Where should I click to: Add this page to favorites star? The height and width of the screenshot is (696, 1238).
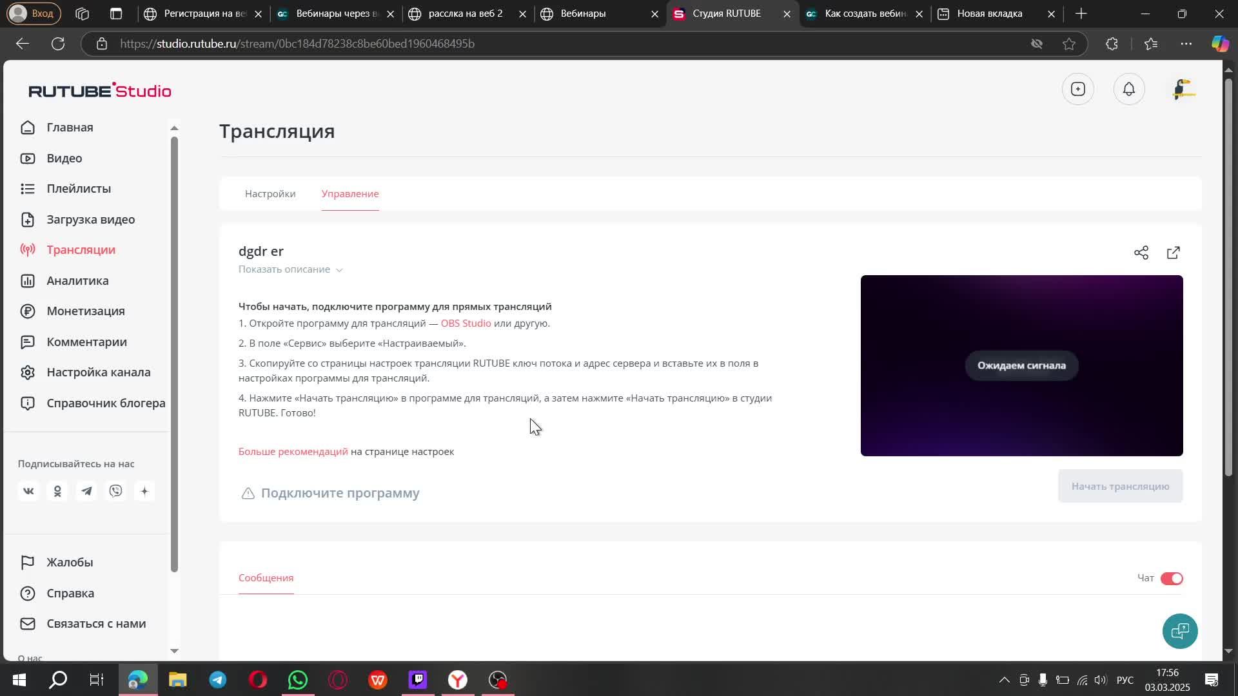coord(1069,44)
